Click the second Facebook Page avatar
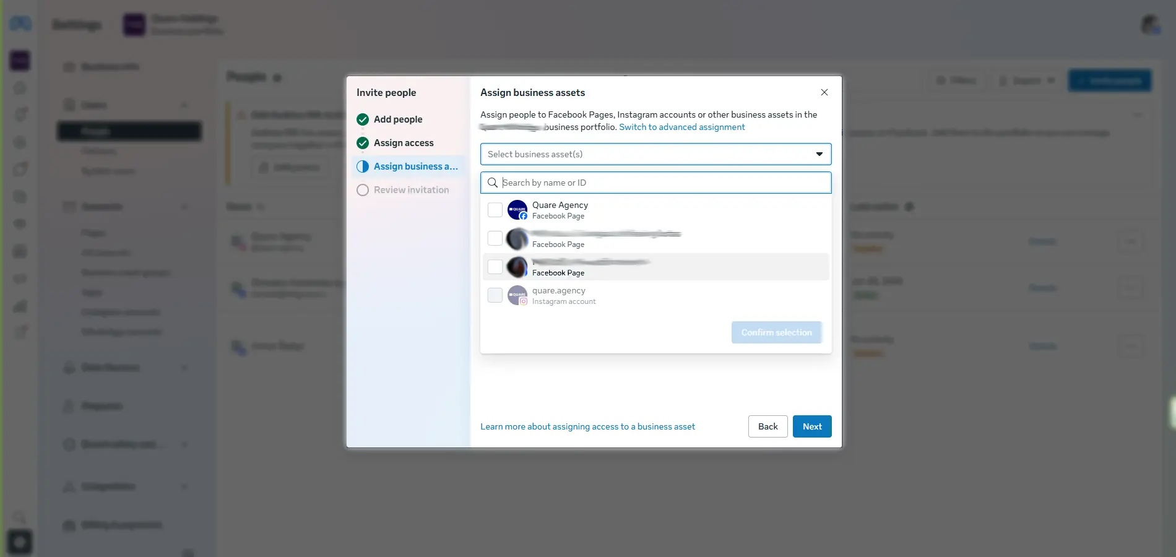 pos(517,238)
